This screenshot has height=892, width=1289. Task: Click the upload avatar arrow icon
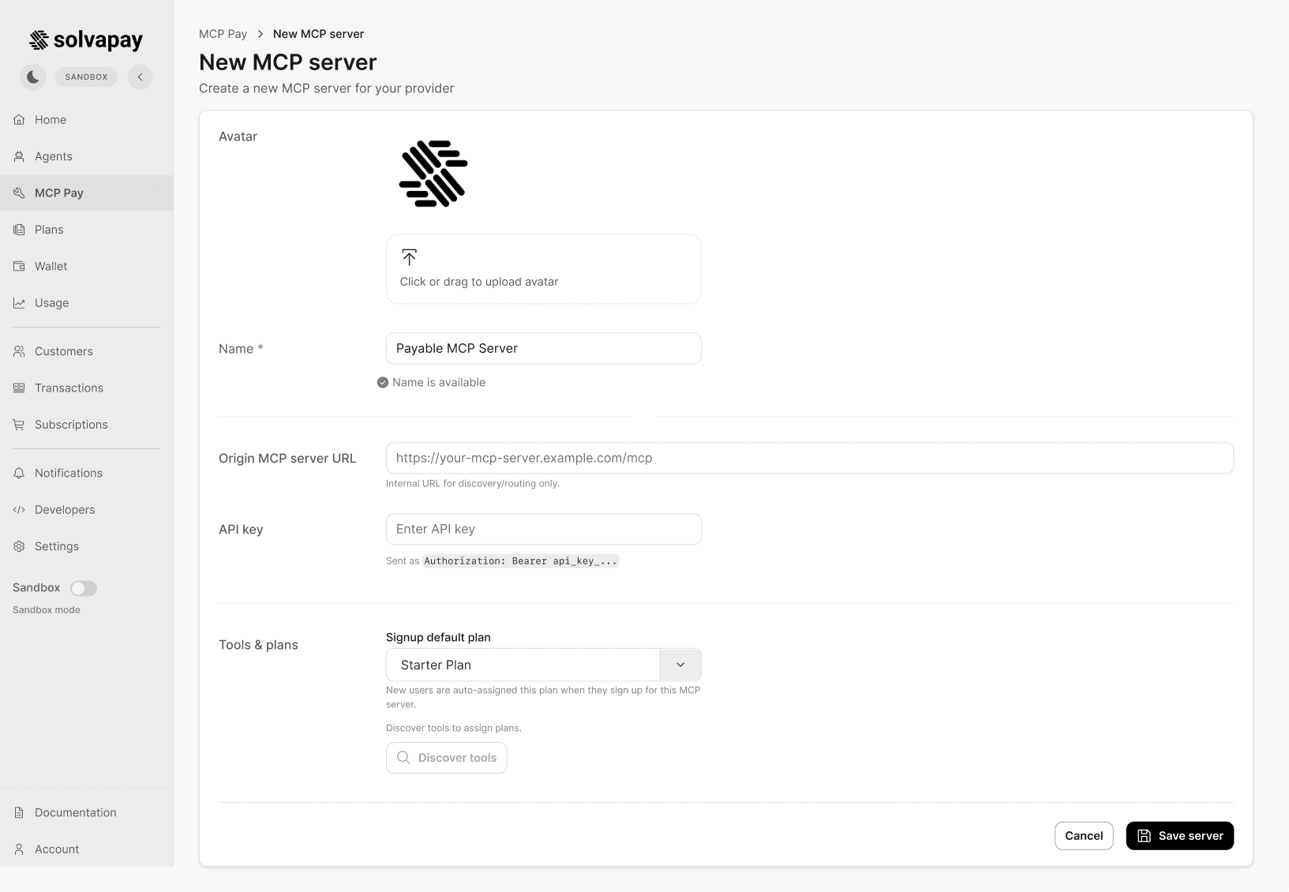pos(409,257)
